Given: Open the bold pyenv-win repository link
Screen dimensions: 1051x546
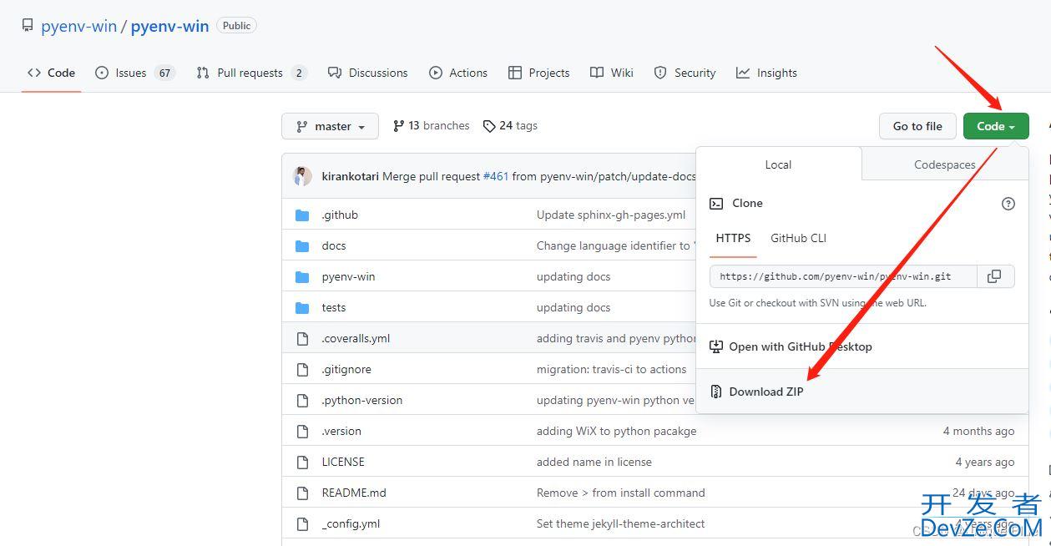Looking at the screenshot, I should (169, 26).
